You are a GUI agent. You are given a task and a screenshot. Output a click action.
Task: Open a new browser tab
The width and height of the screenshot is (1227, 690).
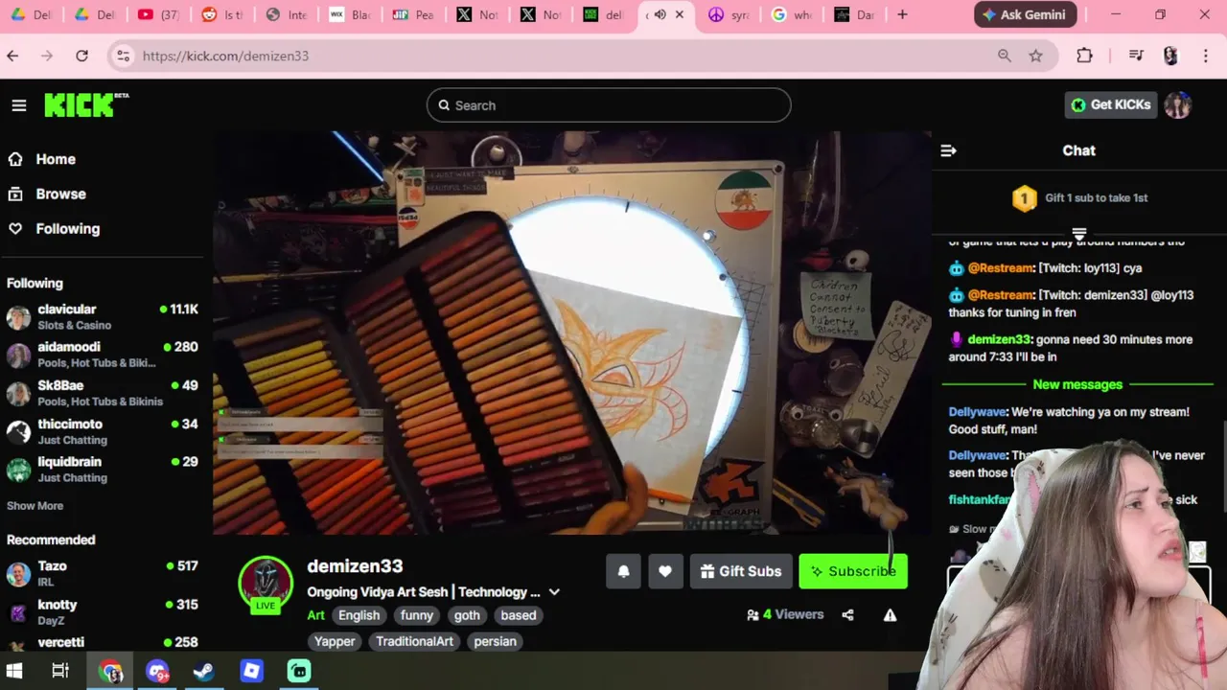point(902,14)
